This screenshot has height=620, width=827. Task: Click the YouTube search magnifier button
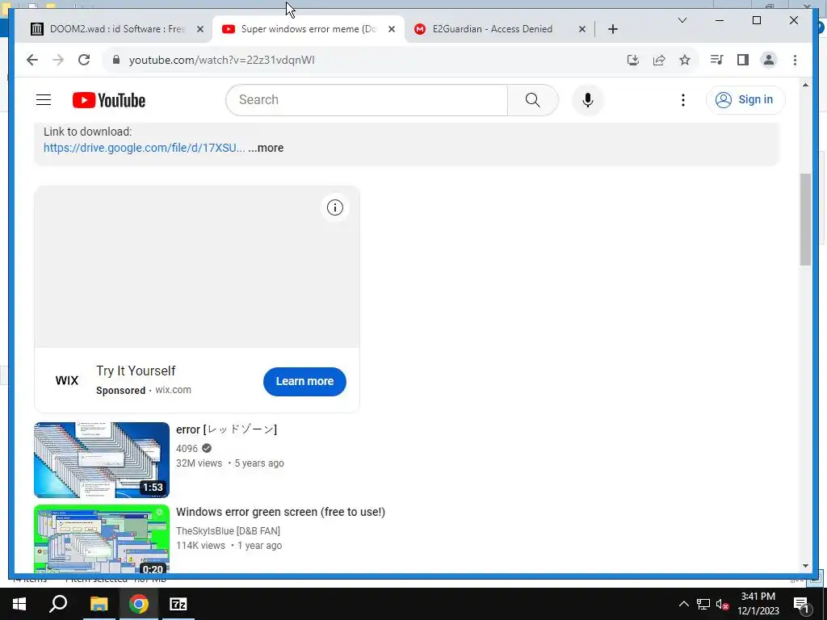click(x=533, y=99)
